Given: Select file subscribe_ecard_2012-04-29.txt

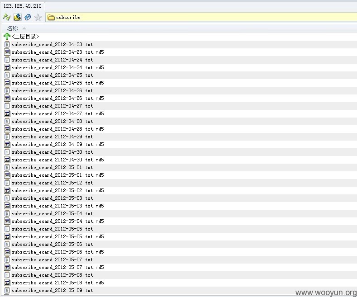Looking at the screenshot, I should [52, 137].
